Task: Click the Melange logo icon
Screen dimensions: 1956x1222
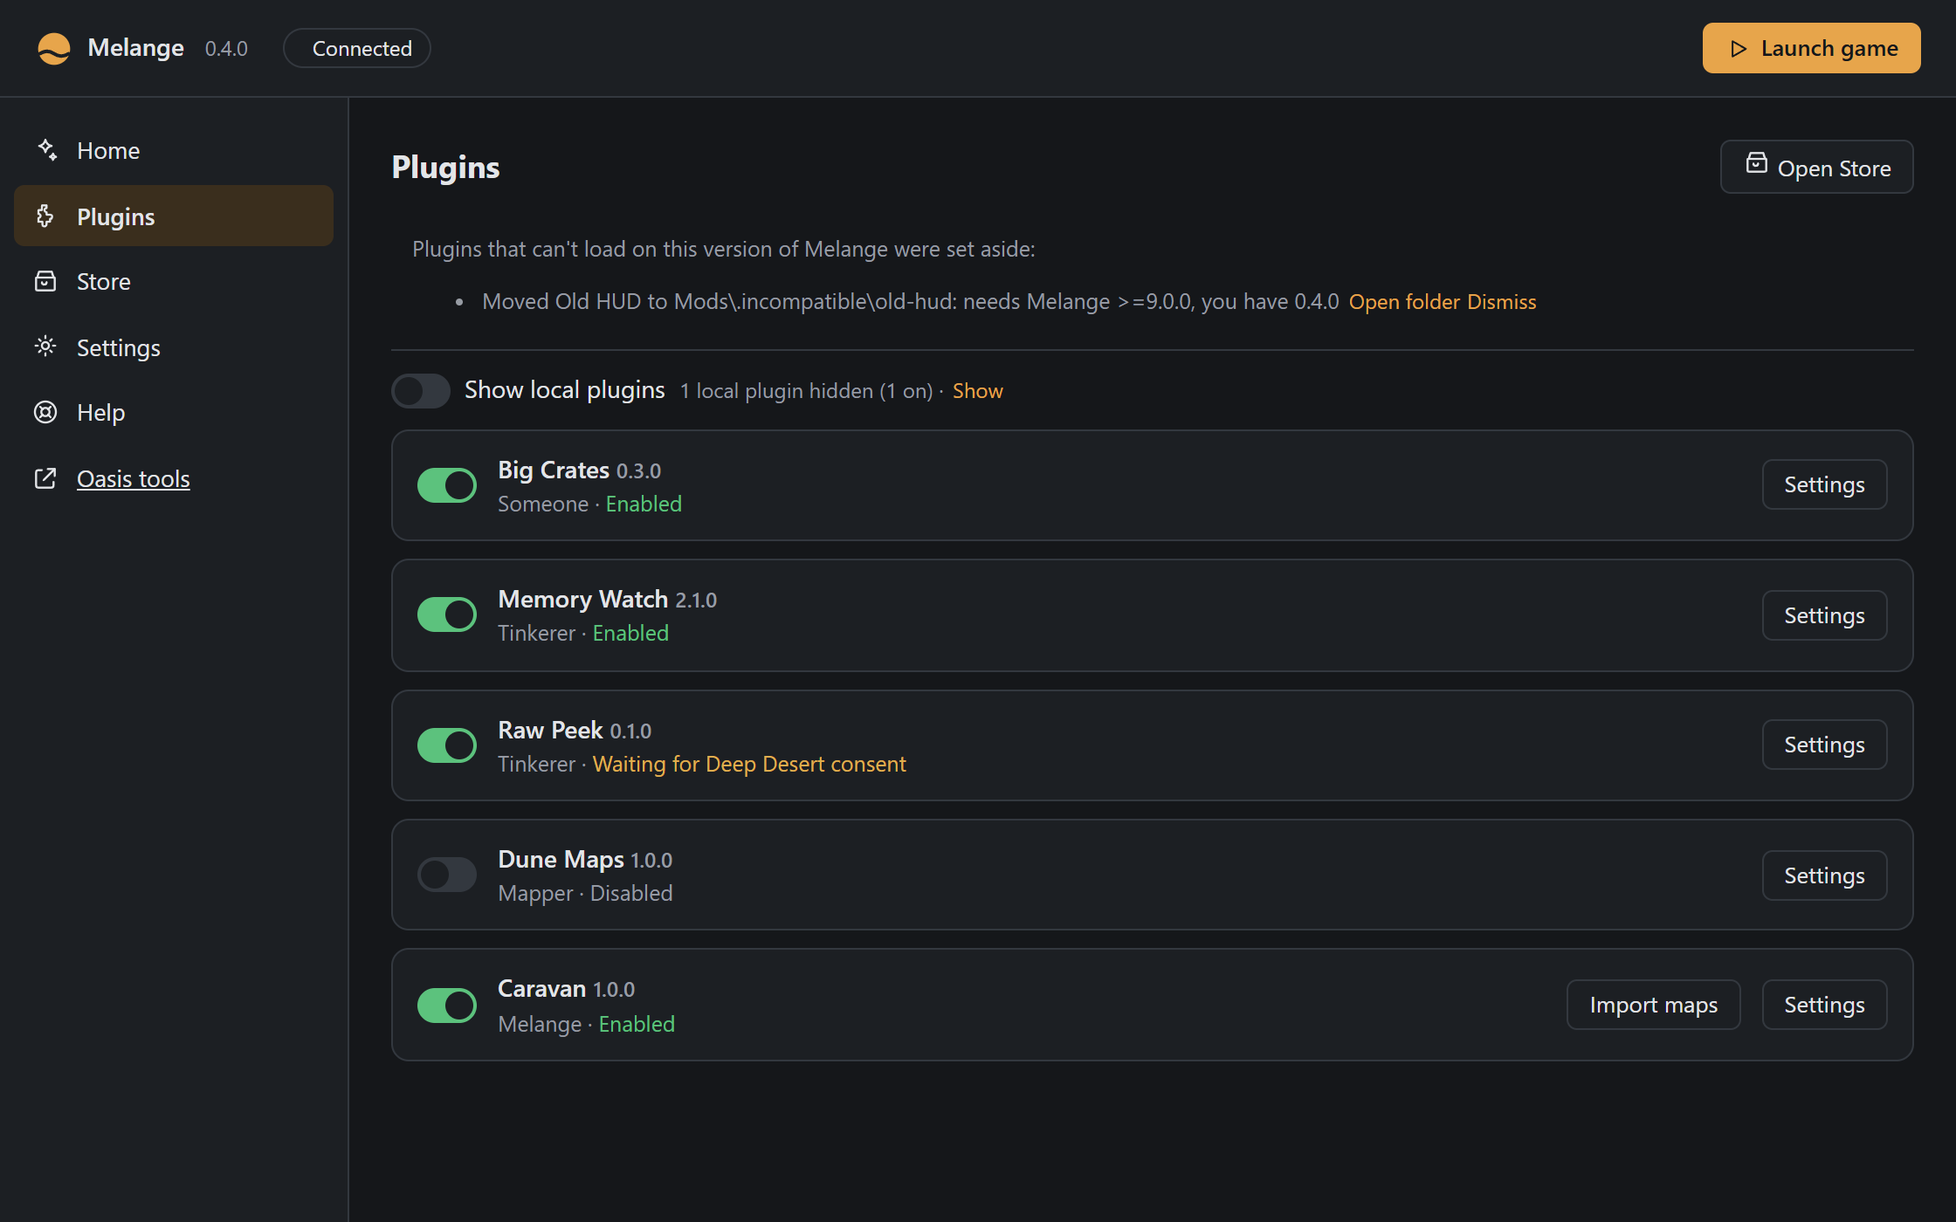Action: click(54, 48)
